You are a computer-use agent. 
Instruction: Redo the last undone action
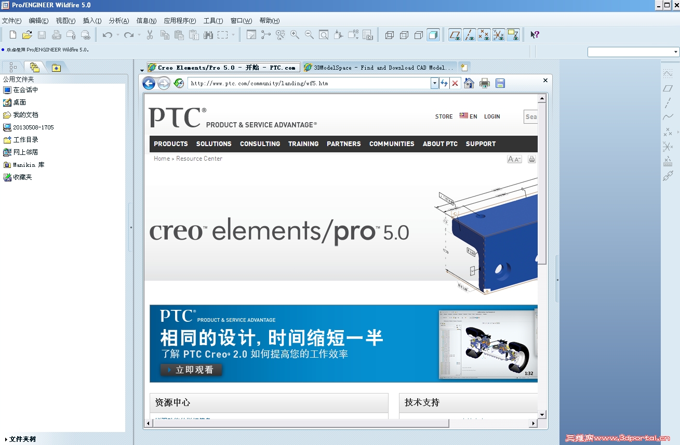click(128, 35)
